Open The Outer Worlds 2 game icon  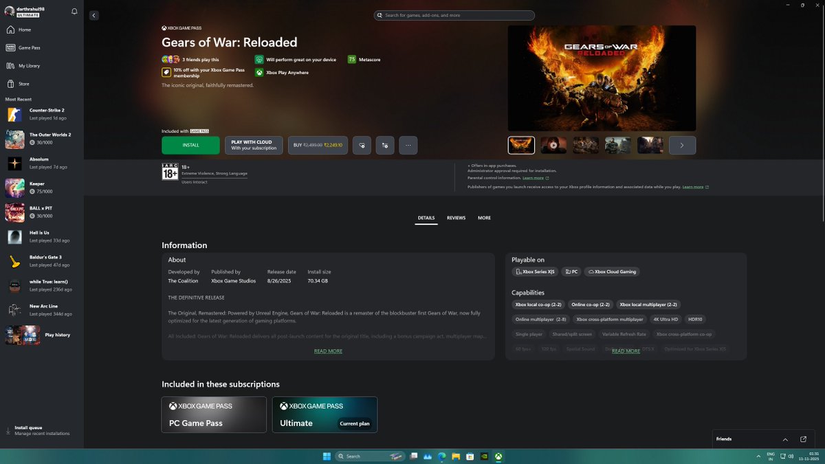(x=15, y=139)
